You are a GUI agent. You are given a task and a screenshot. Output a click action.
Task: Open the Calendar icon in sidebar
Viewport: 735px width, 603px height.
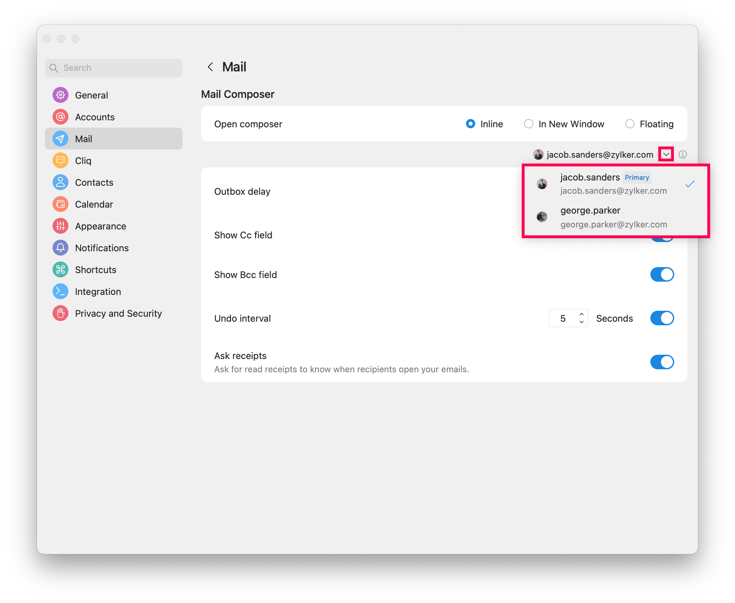(x=60, y=204)
